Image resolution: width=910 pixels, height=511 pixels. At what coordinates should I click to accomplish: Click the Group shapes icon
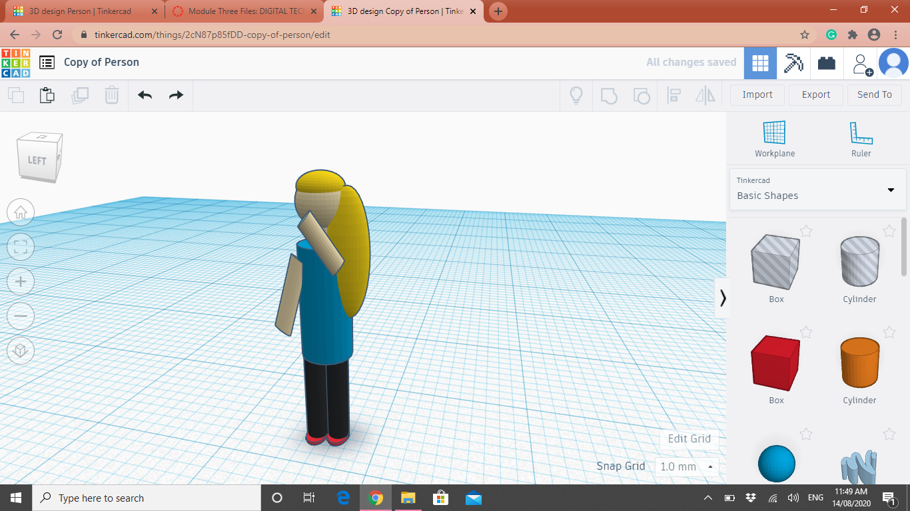click(609, 95)
